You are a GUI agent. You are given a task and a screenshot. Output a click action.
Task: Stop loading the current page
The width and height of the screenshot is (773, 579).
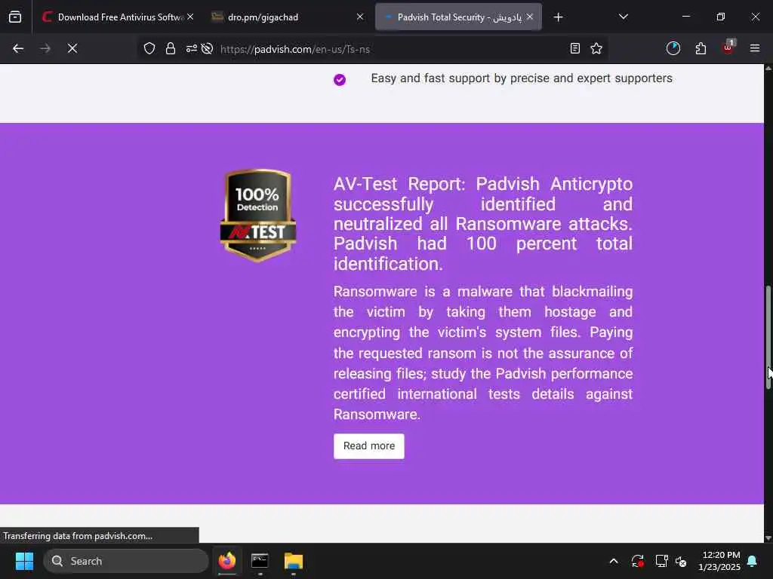coord(72,48)
